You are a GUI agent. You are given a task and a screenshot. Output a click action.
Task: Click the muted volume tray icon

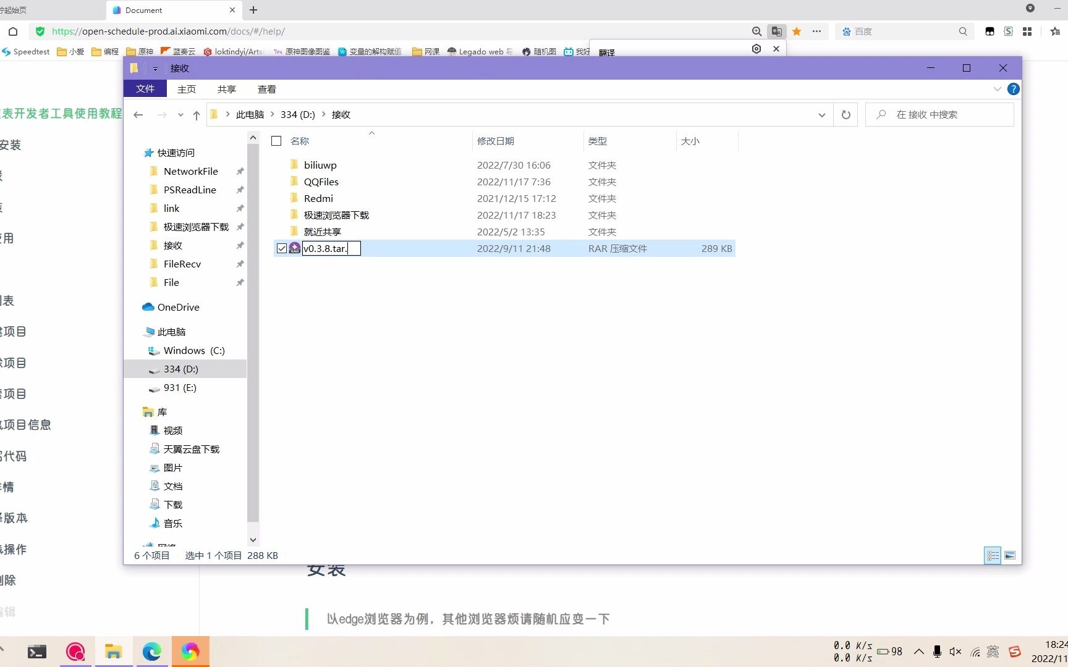[x=956, y=652]
